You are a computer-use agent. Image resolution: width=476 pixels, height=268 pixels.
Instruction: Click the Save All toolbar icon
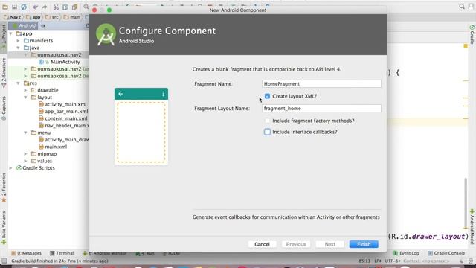14,7
